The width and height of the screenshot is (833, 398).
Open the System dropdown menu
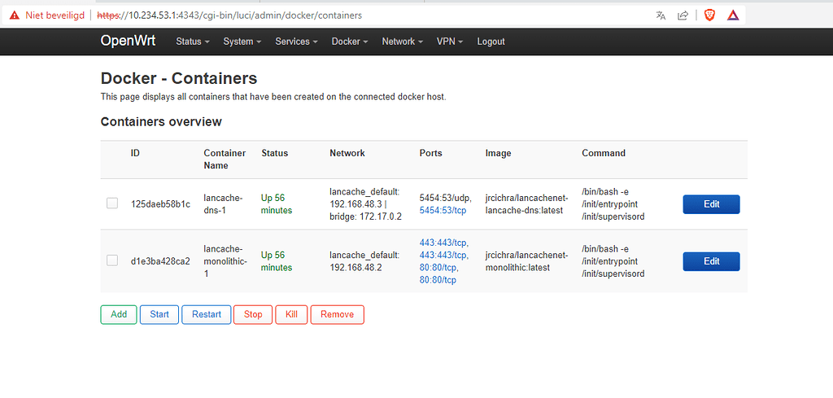pos(242,42)
